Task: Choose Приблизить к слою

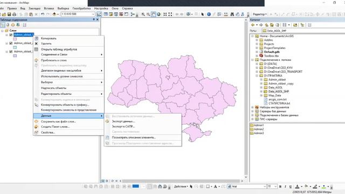Action: 68,60
